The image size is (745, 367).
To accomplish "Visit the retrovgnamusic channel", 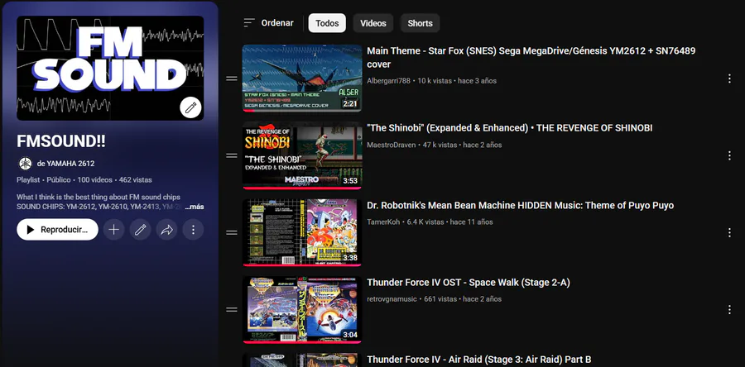I will coord(392,298).
